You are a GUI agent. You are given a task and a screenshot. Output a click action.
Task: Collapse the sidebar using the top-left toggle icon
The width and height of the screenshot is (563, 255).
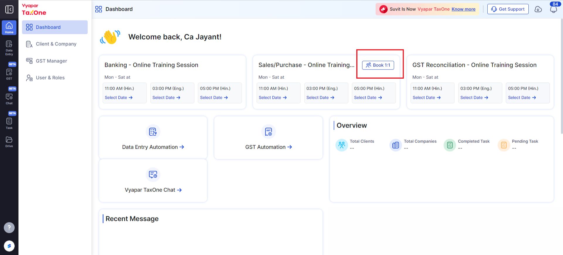(x=9, y=9)
